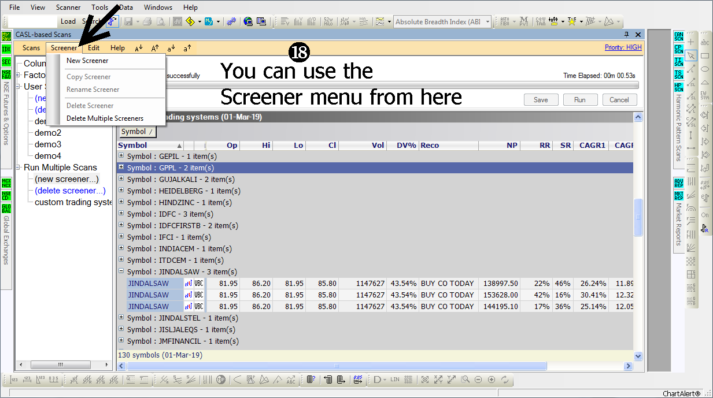Click the search input field
The height and width of the screenshot is (398, 713).
pos(32,21)
